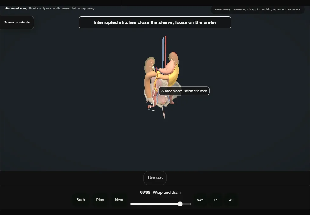Click the timeline progress slider handle
310x215 pixels.
(x=180, y=204)
